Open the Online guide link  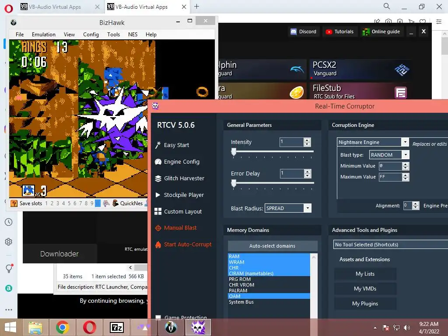pos(381,31)
